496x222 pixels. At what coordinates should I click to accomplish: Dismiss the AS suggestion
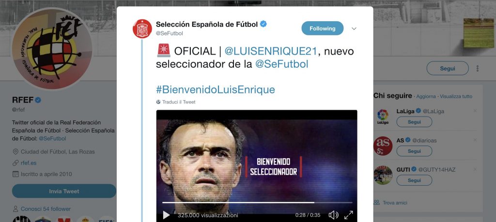475,140
